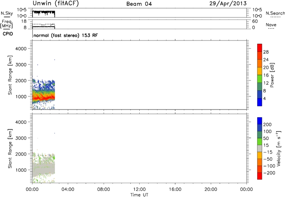Click the "1000" range tick in the velocity panel
Viewport: 285px width, 197px height.
21,170
